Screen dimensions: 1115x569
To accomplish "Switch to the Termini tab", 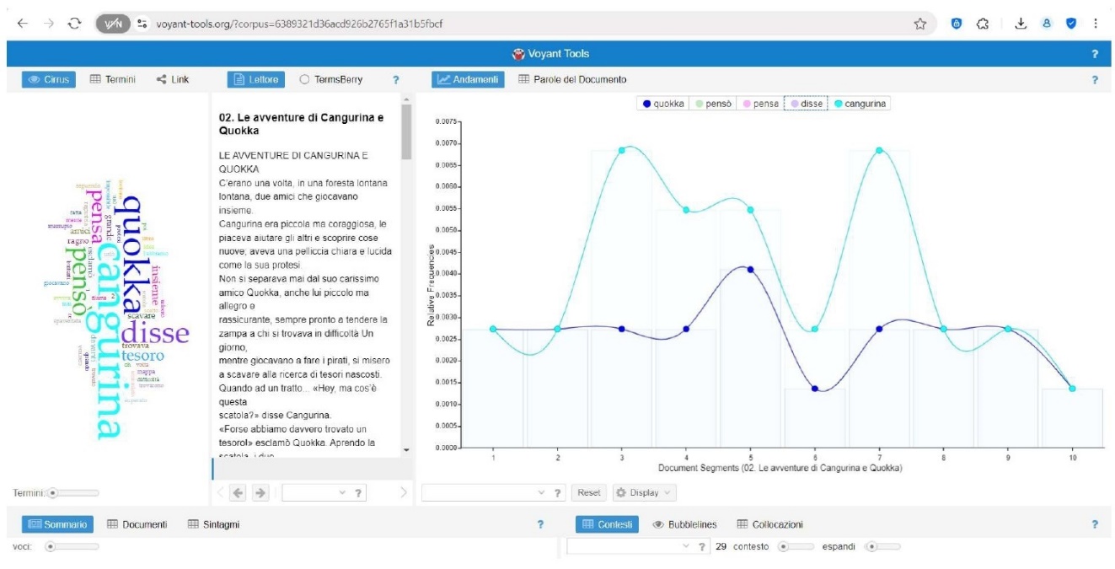I will coord(113,79).
